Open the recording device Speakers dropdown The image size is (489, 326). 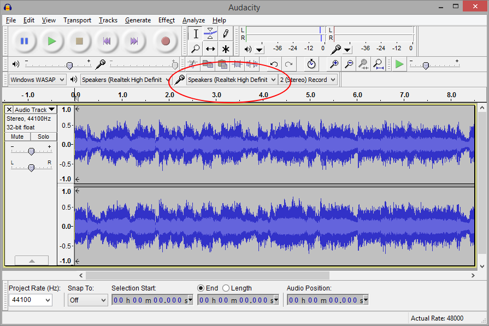[232, 80]
